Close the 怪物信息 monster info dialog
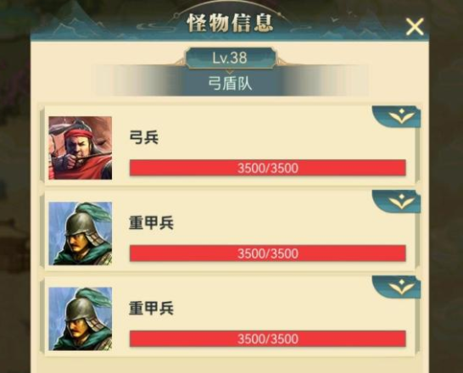The image size is (463, 373). click(x=415, y=27)
